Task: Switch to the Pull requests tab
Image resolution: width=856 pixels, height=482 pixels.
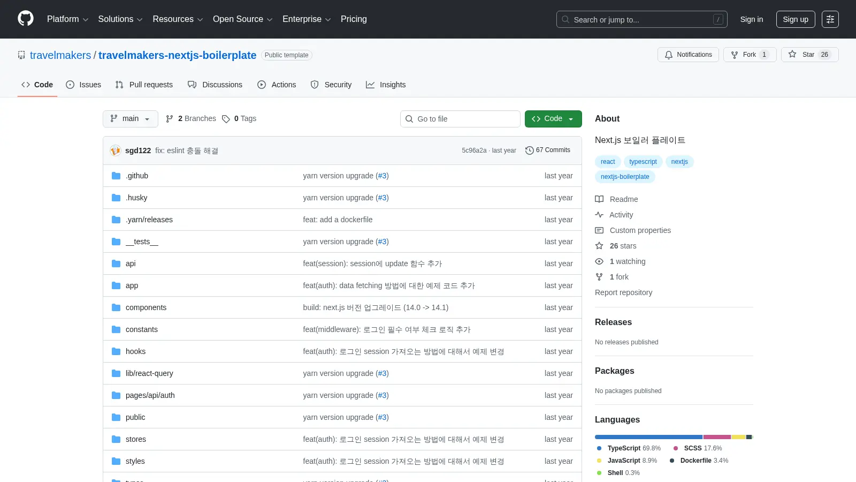Action: click(x=144, y=85)
